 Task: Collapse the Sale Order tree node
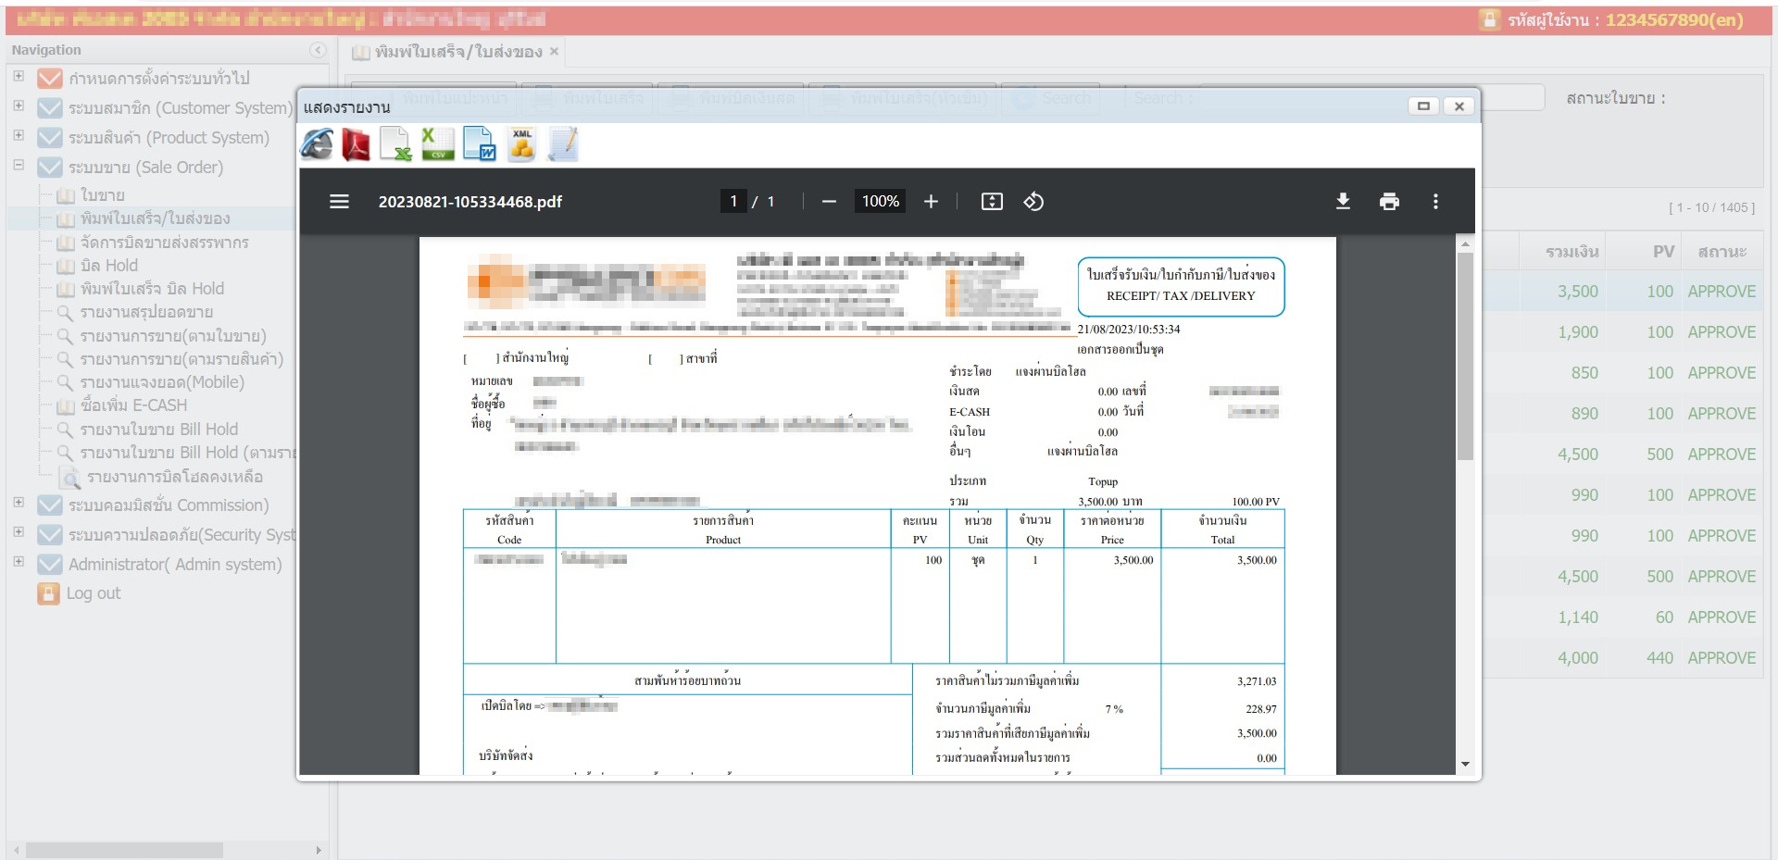(19, 166)
